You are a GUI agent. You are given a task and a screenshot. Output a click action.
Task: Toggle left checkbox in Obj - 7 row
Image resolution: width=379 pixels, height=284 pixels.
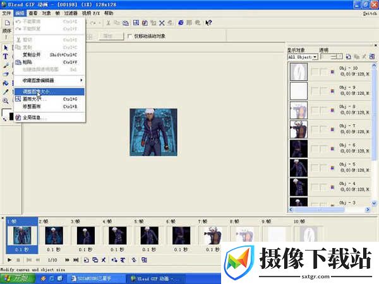point(315,129)
